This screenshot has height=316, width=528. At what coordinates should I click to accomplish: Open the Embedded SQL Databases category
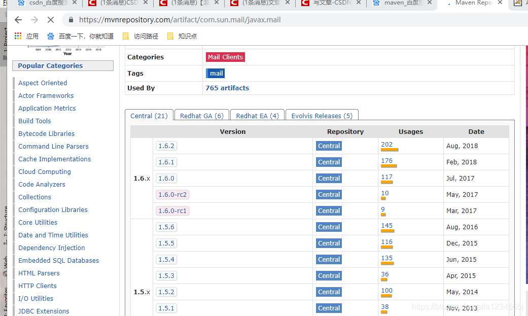tap(59, 260)
